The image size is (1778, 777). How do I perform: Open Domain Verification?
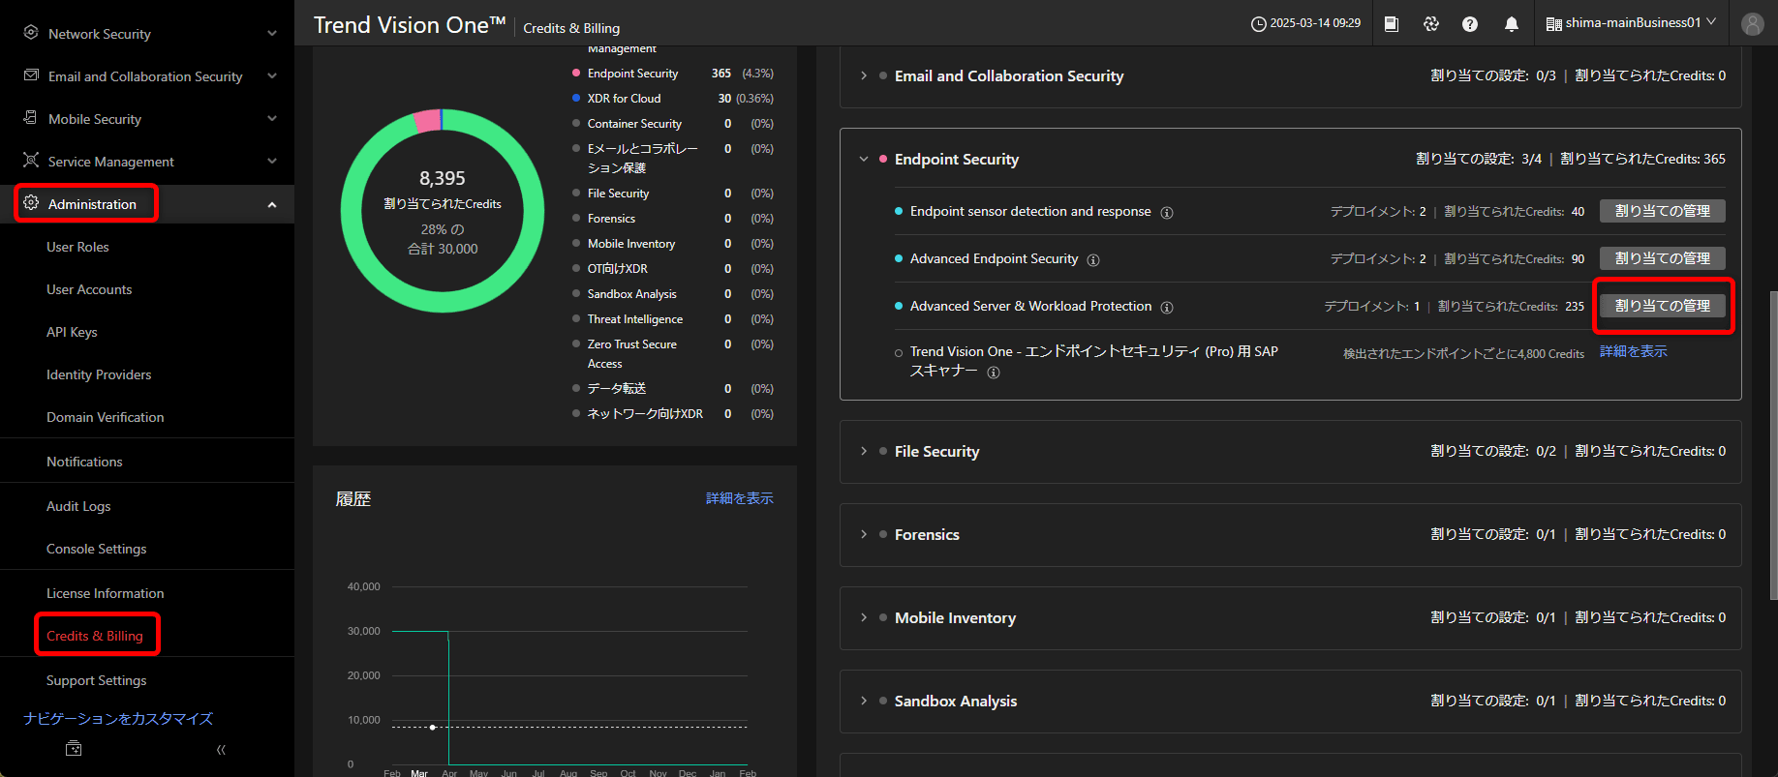(x=106, y=417)
